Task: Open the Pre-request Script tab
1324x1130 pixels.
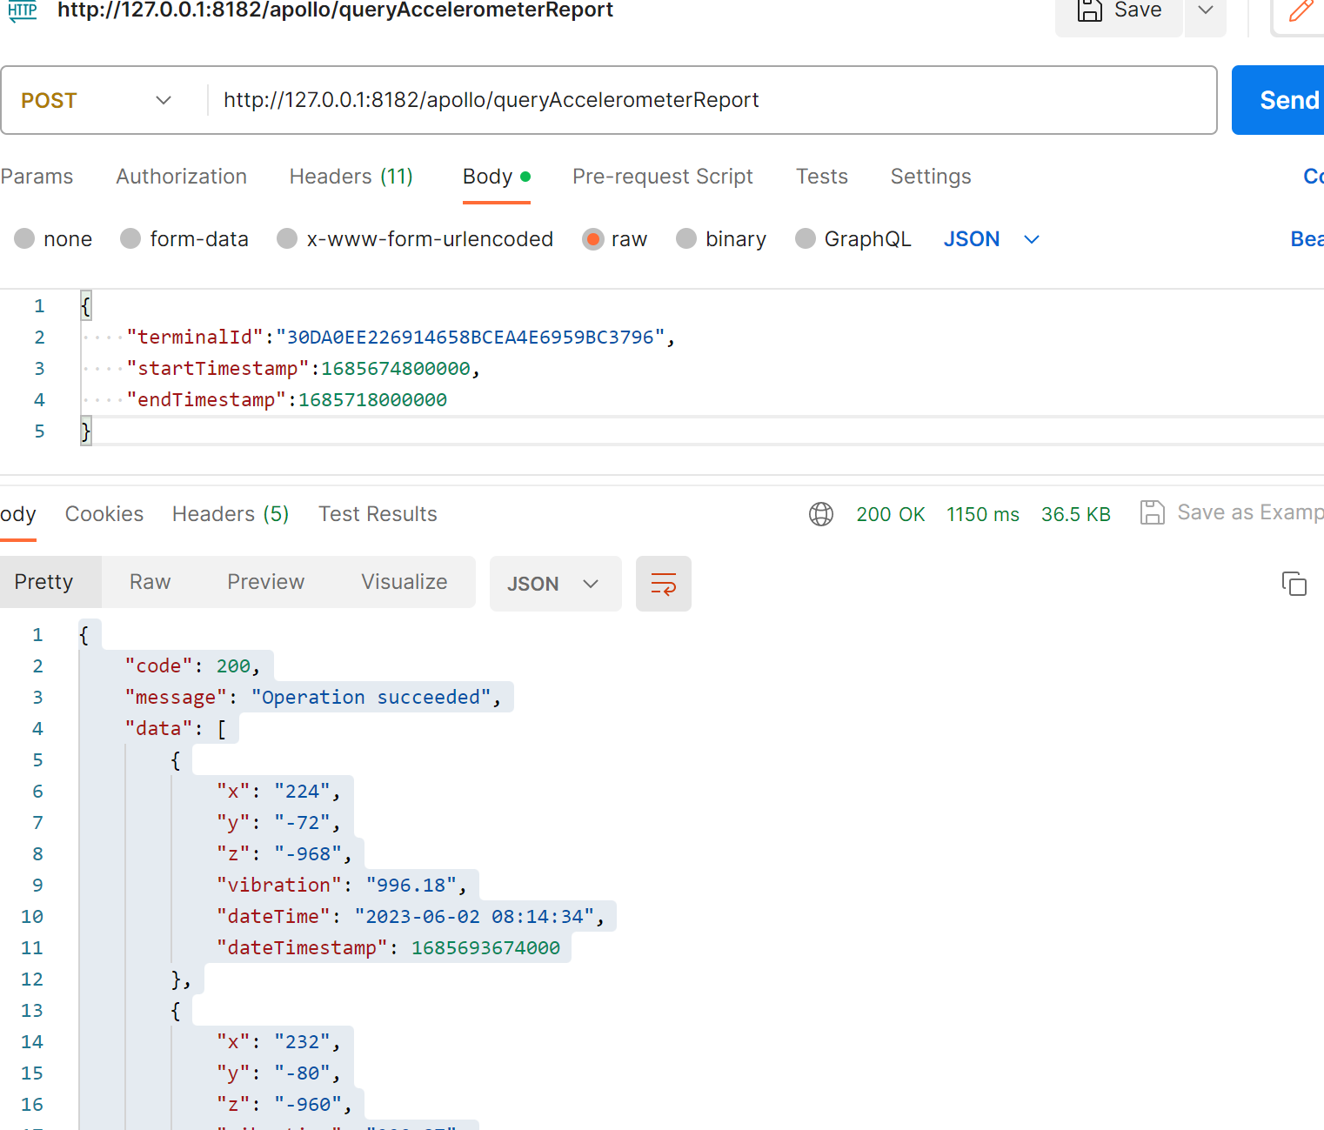Action: (x=662, y=177)
